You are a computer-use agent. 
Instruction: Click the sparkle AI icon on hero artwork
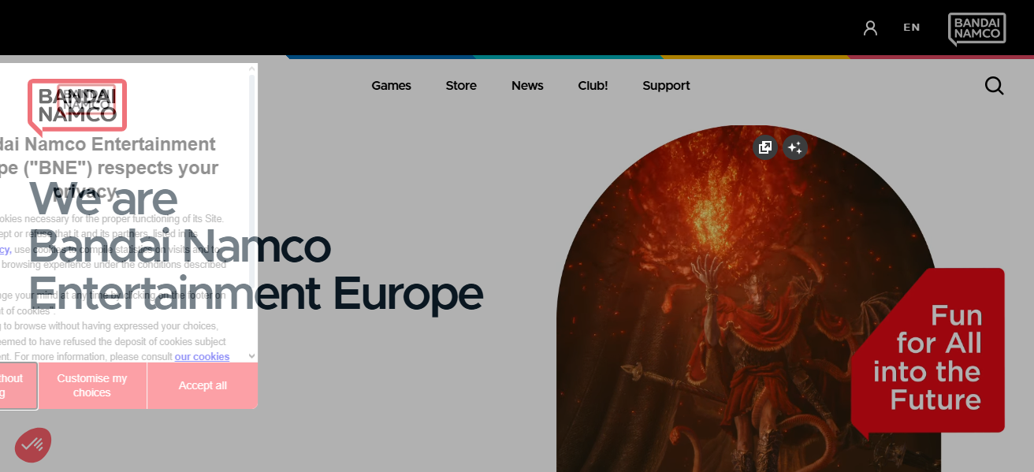click(x=795, y=147)
